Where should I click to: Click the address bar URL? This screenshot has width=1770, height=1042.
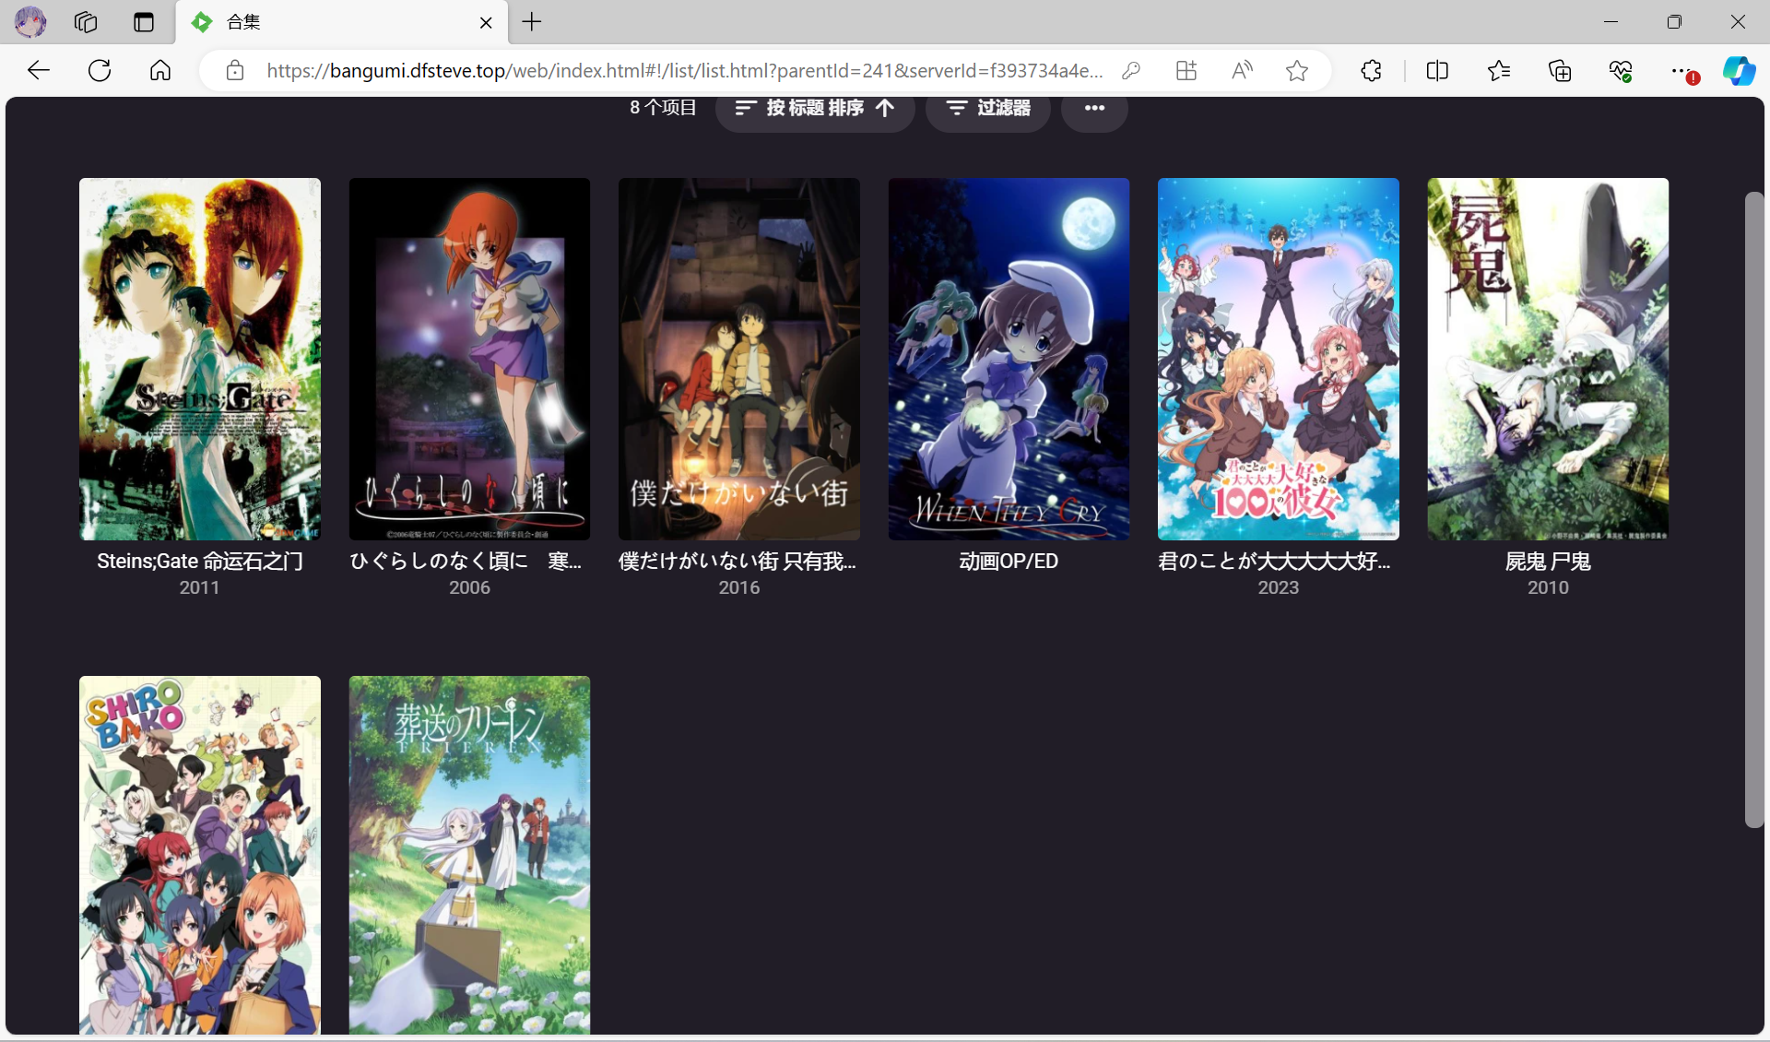684,71
